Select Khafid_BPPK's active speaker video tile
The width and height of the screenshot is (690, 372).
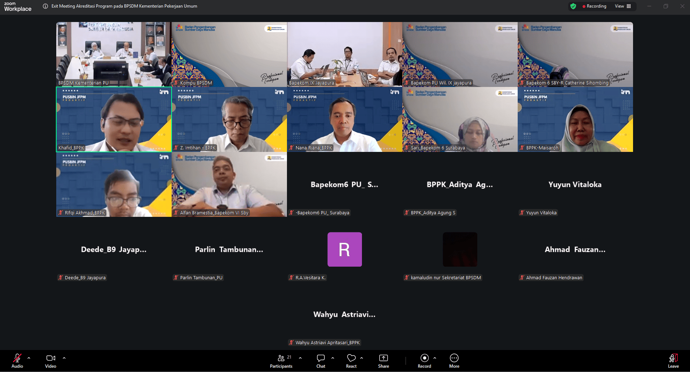click(114, 119)
